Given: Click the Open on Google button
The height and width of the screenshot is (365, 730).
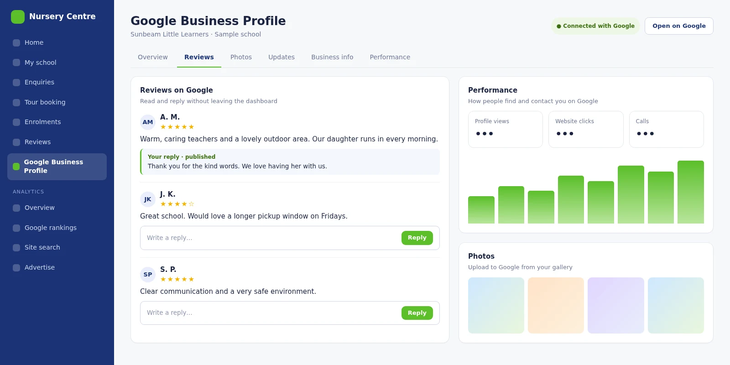Looking at the screenshot, I should coord(679,26).
